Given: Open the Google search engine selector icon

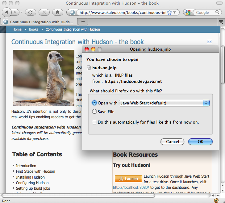Looking at the screenshot, I should click(188, 12).
